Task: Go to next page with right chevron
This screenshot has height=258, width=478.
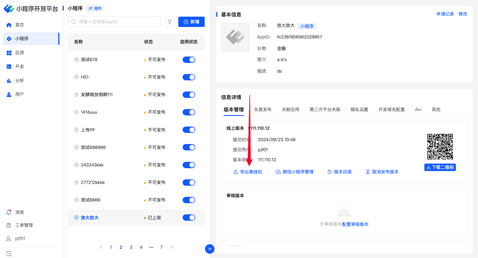Action: click(172, 247)
